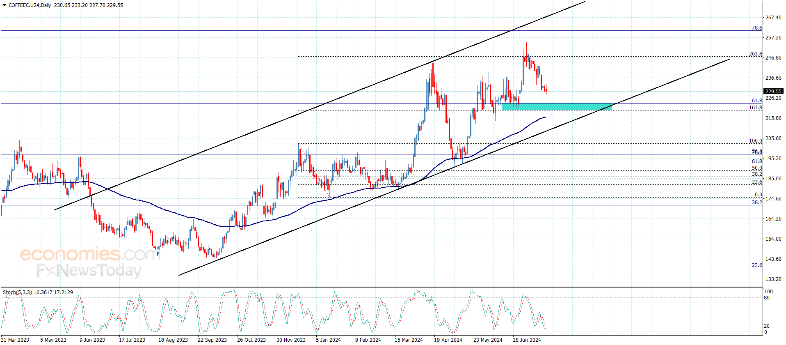Screen dimensions: 786x345
Task: Click the 31 Mar 2023 date label
Action: [x=15, y=340]
